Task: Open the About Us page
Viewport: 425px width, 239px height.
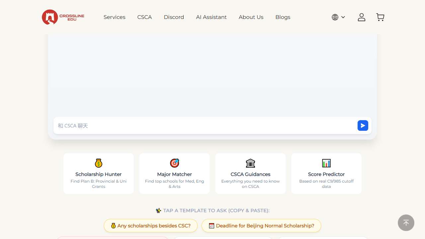Action: pos(251,17)
